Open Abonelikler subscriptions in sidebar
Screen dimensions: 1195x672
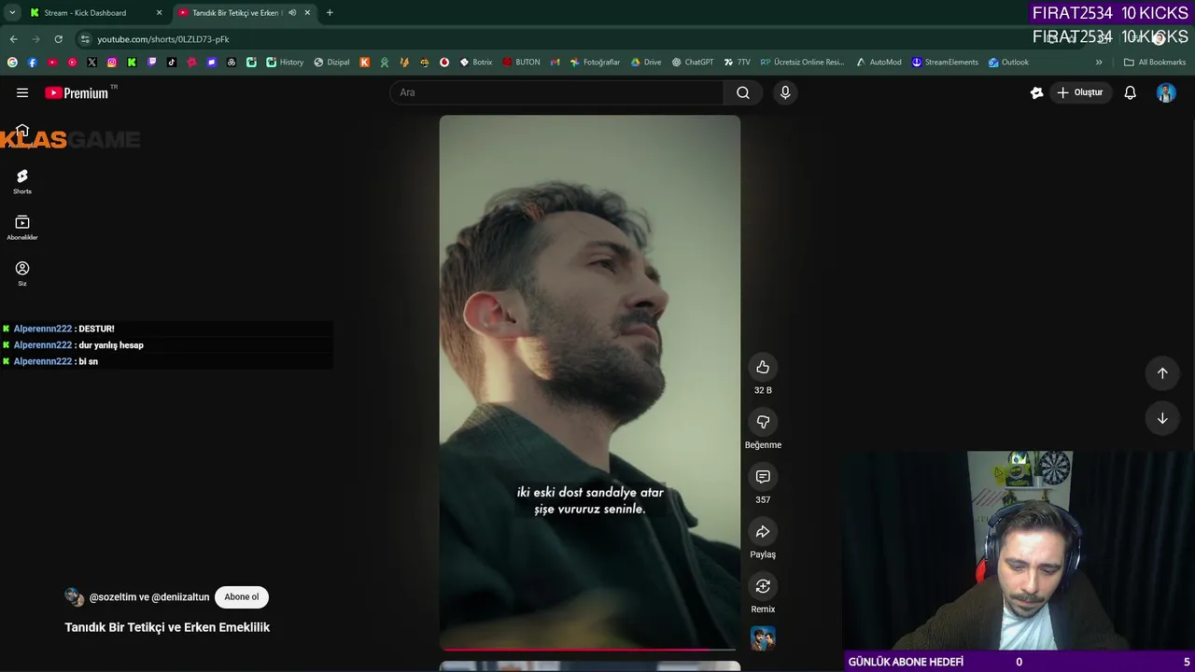[22, 228]
